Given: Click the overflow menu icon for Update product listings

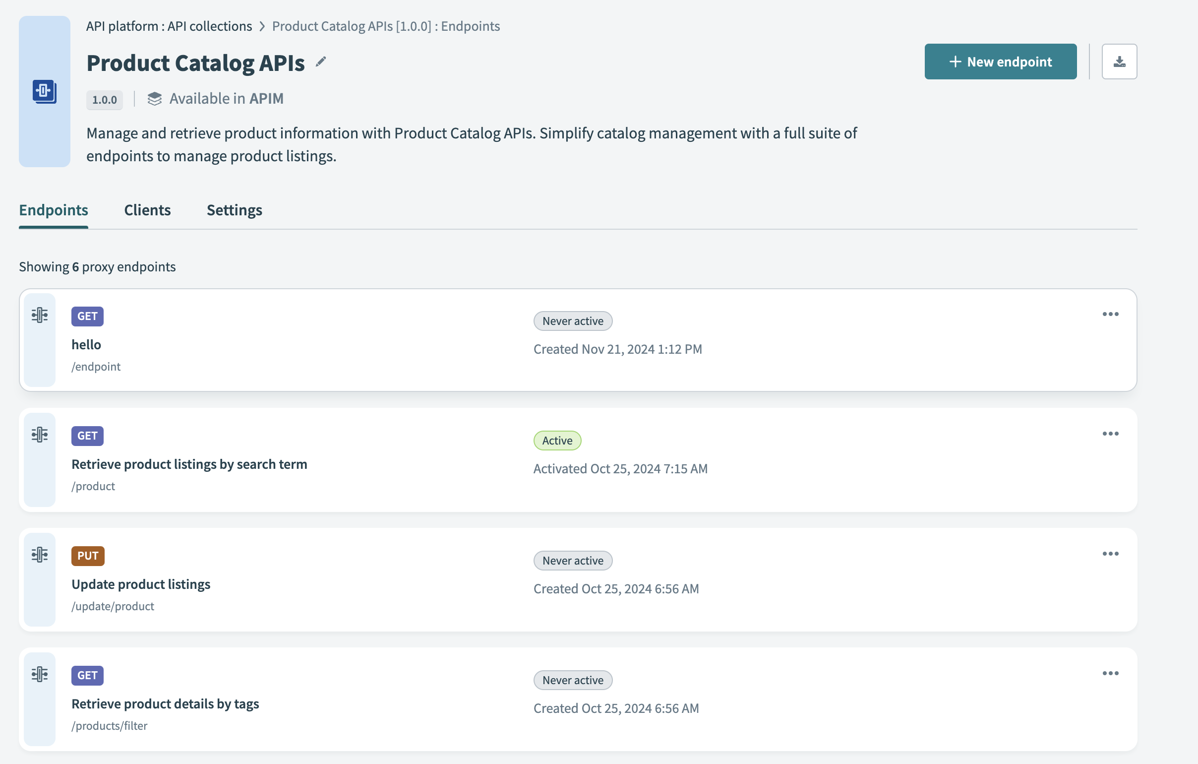Looking at the screenshot, I should tap(1110, 554).
